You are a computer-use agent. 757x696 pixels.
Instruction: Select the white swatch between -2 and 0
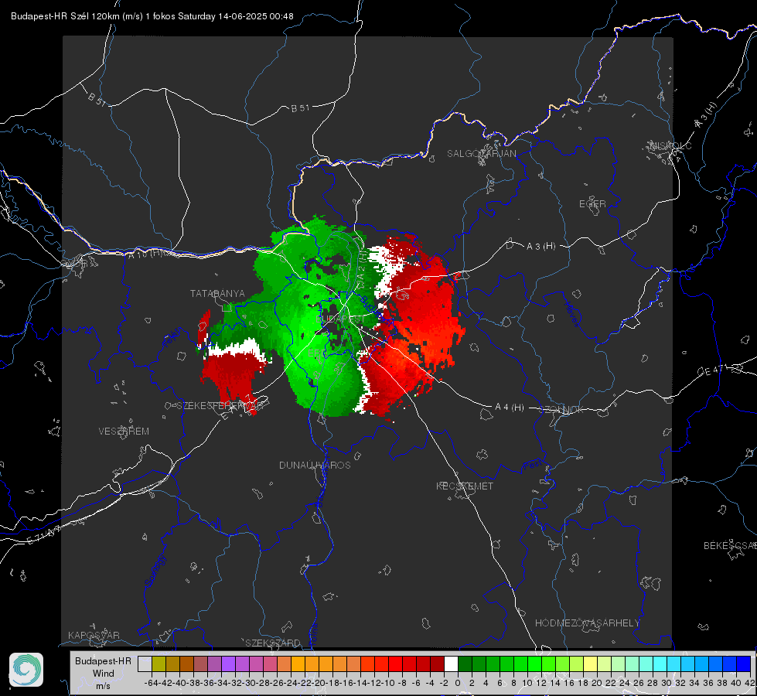tap(451, 664)
